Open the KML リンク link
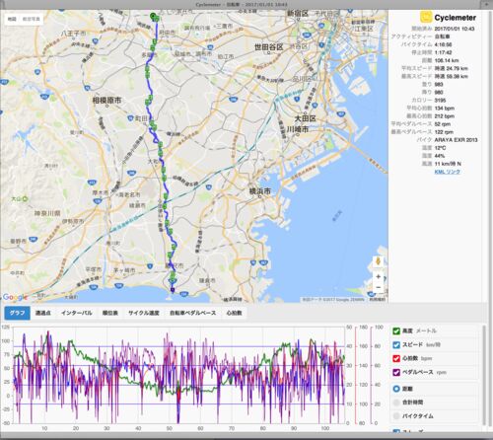This screenshot has width=493, height=440. click(x=448, y=172)
